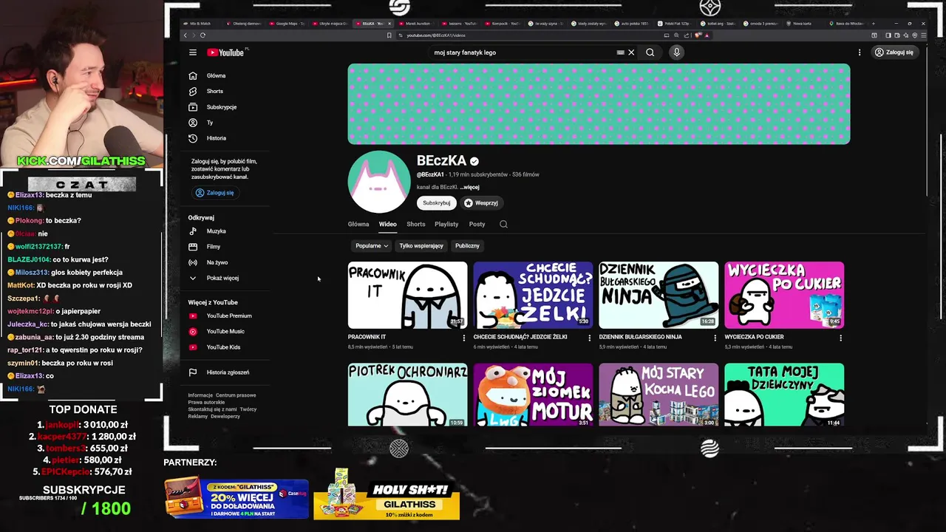Click the Subskrybuj button
946x532 pixels.
[x=437, y=202]
